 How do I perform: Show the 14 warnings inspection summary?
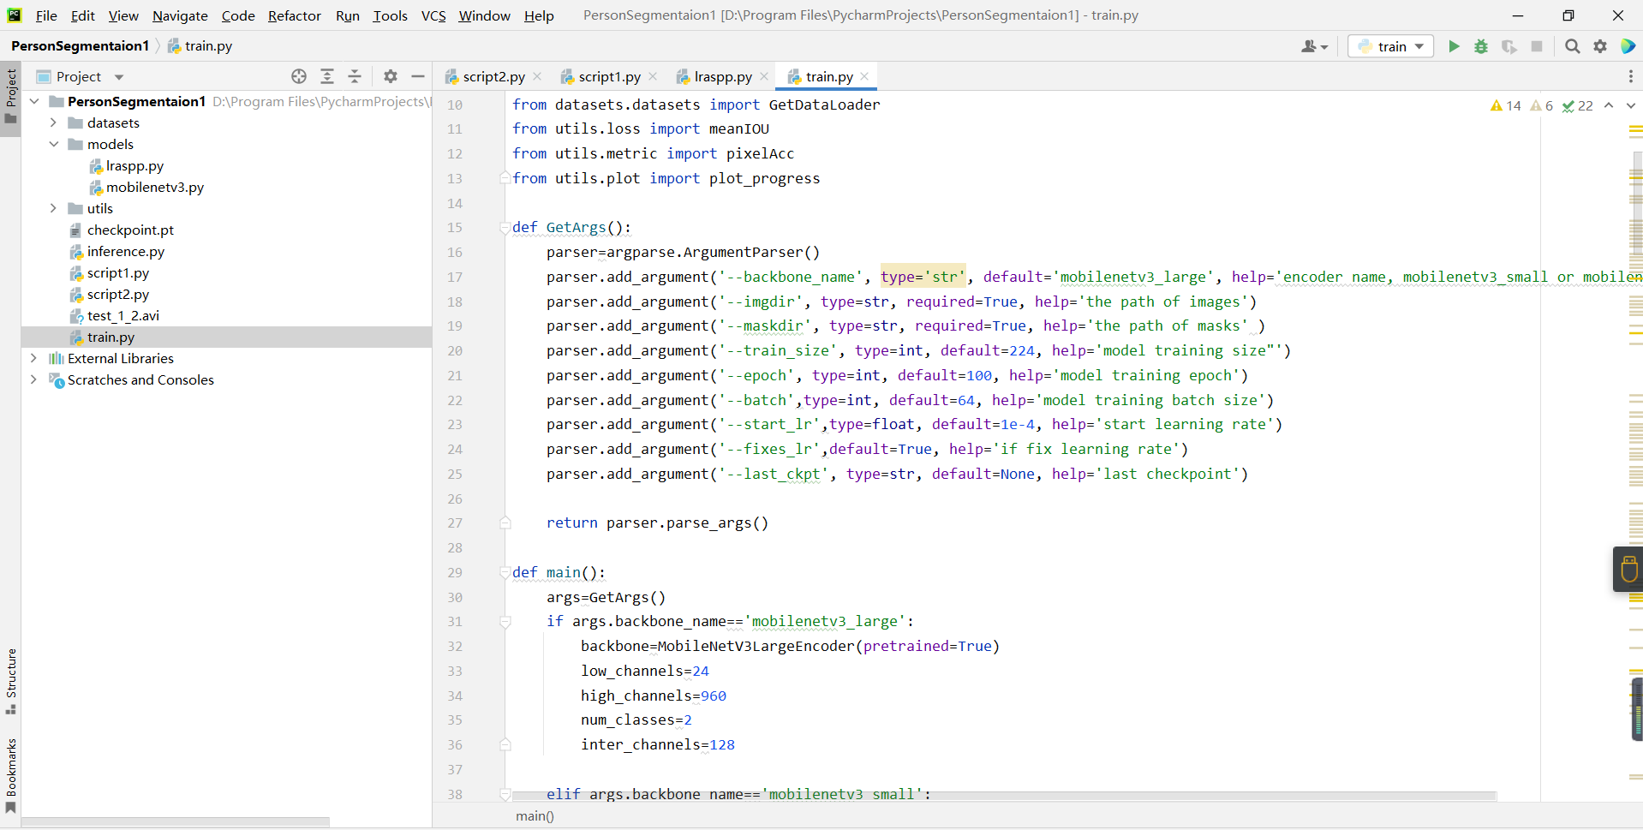(x=1505, y=105)
